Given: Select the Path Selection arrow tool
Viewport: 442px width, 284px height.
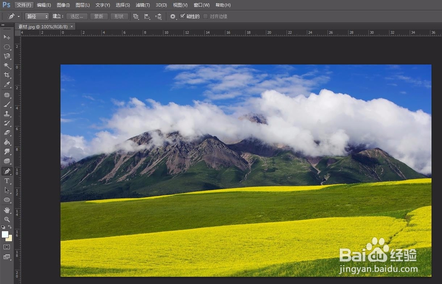Looking at the screenshot, I should pyautogui.click(x=7, y=190).
